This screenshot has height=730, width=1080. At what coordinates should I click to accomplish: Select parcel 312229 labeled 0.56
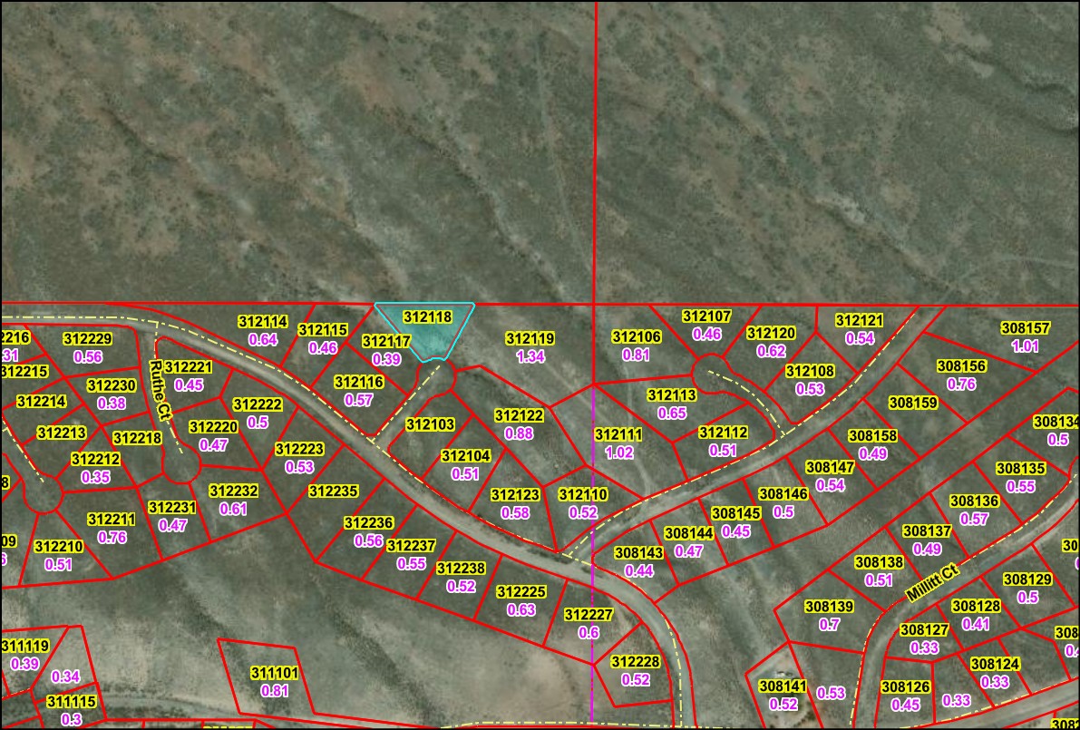tap(88, 339)
